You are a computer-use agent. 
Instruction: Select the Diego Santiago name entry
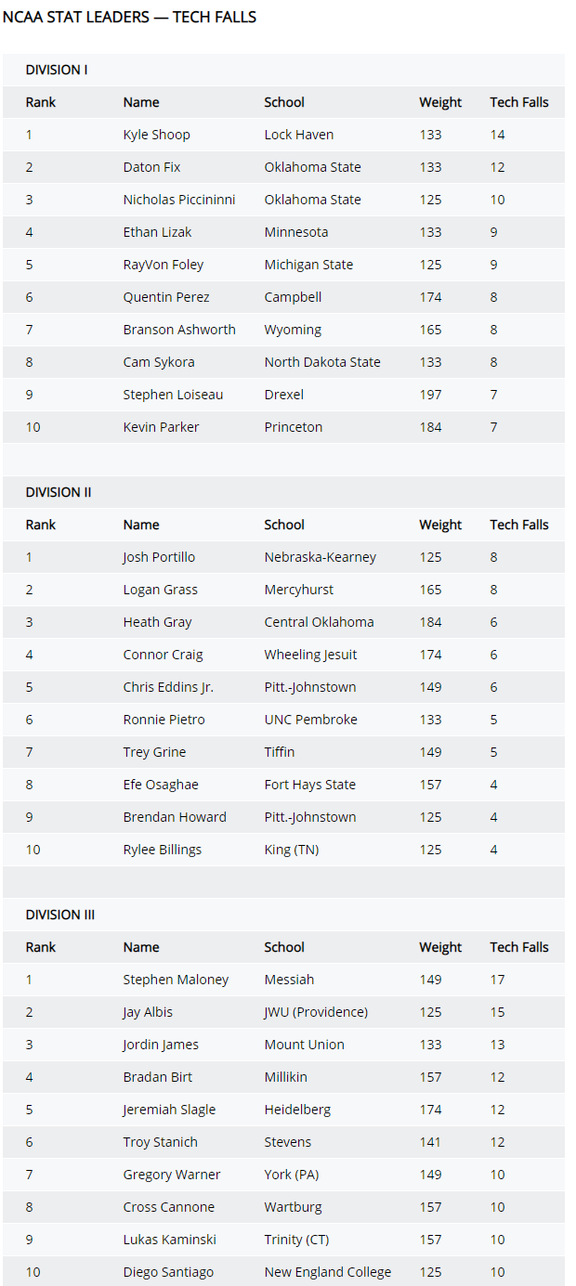click(168, 1272)
